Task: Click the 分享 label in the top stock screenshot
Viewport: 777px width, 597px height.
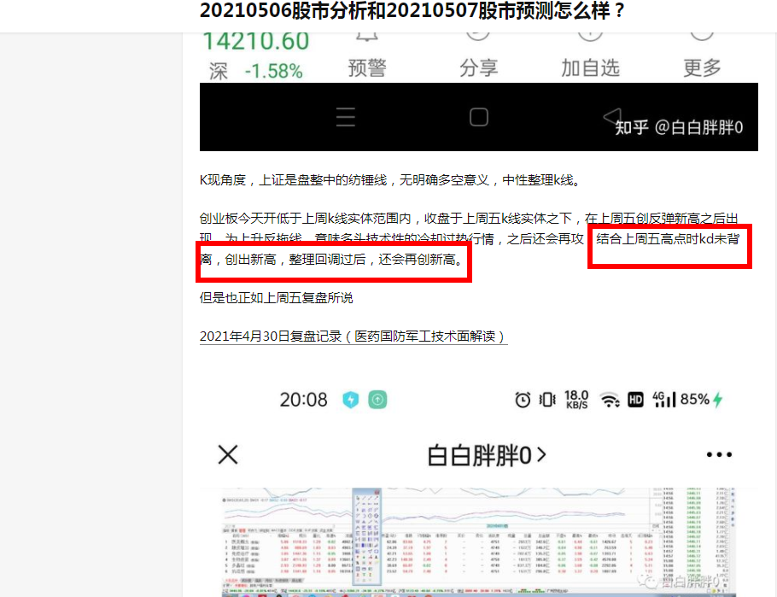Action: point(479,68)
